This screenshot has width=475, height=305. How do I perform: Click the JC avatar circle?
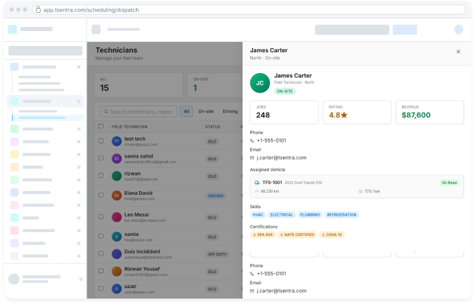(260, 83)
